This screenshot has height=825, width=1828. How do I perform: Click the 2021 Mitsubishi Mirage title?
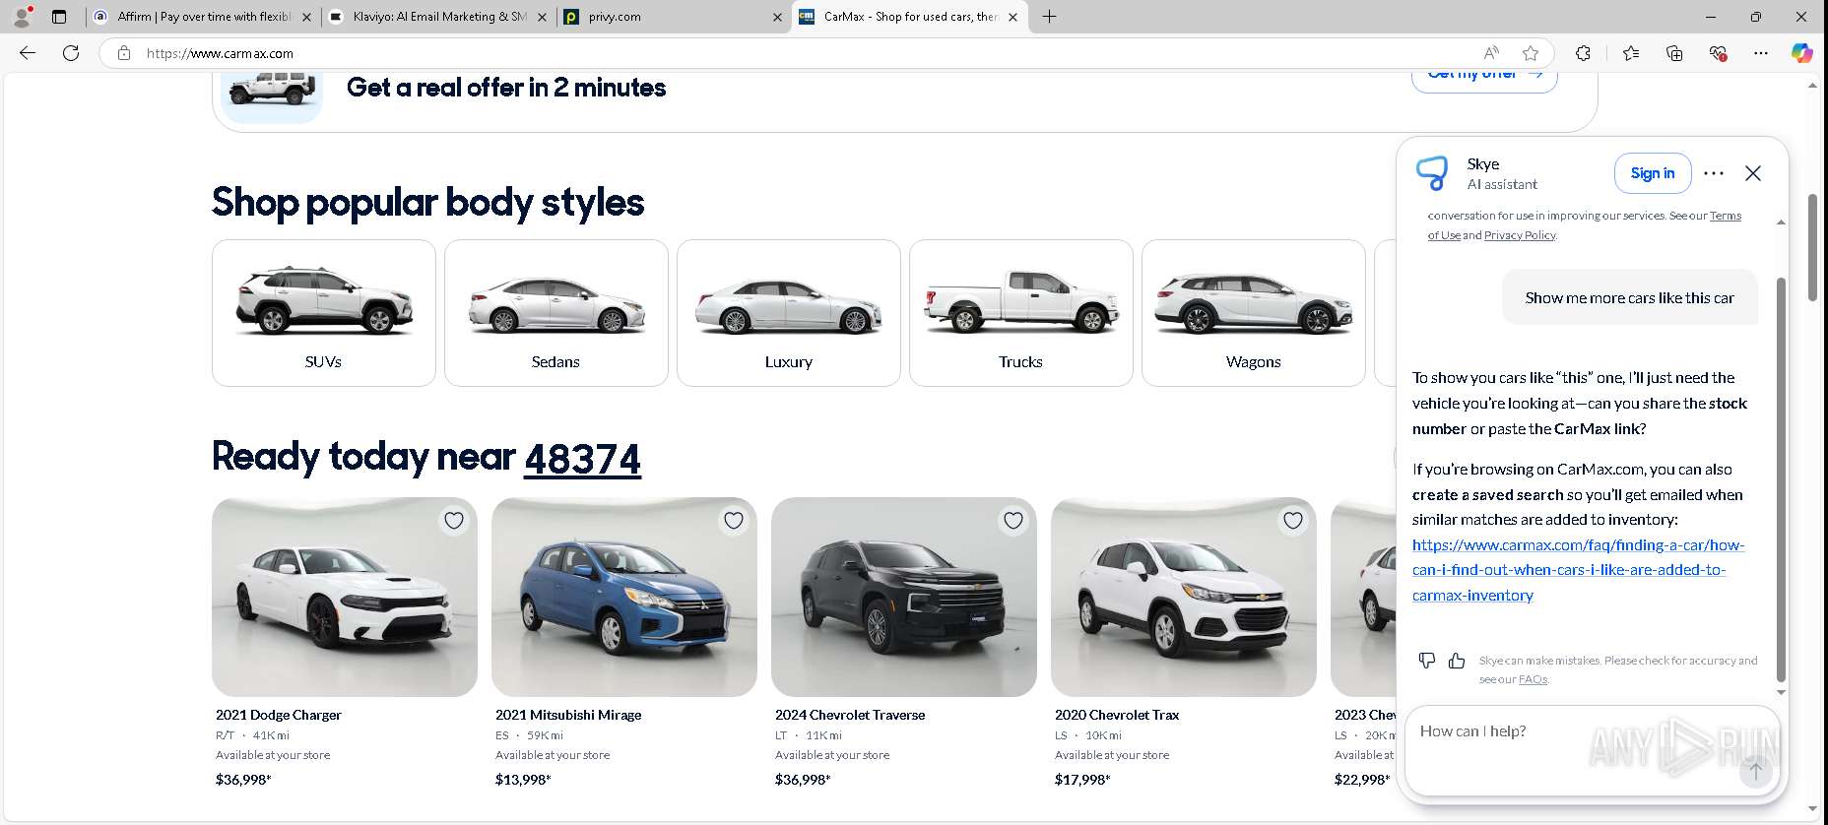pos(568,715)
